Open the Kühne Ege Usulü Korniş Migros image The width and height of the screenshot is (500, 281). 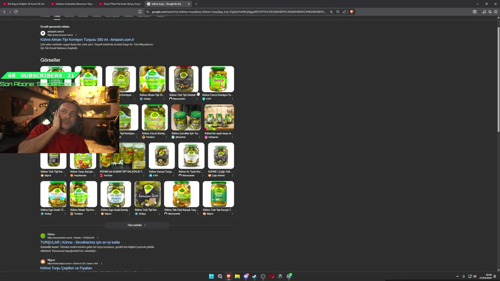click(116, 194)
